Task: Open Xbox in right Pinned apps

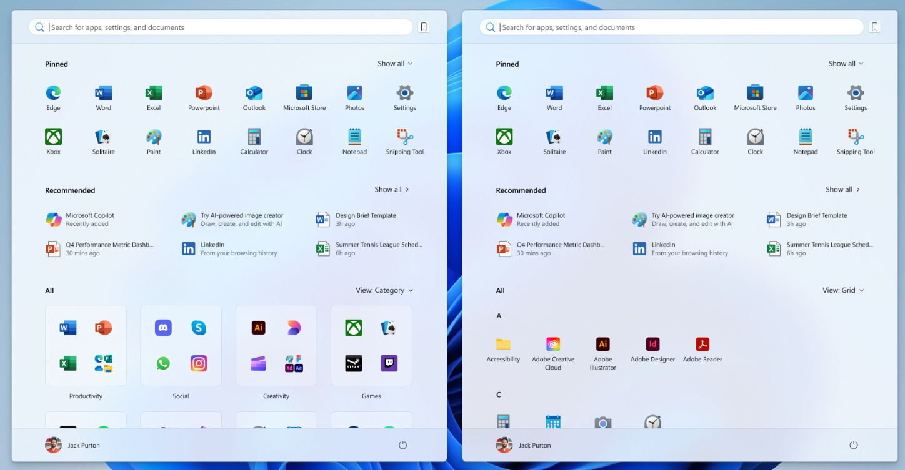Action: [504, 141]
